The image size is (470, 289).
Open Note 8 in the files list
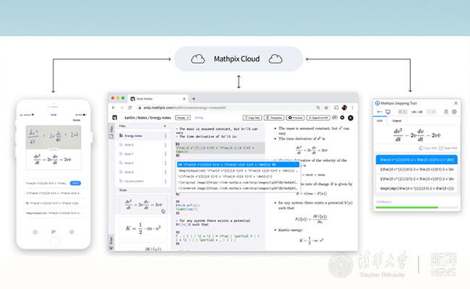tap(129, 145)
